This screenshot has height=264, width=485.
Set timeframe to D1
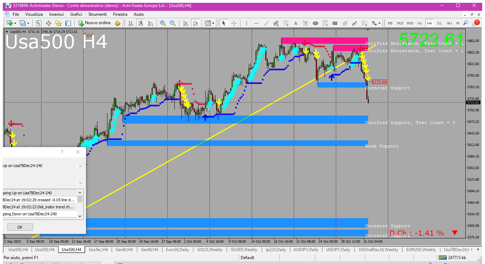coord(439,23)
